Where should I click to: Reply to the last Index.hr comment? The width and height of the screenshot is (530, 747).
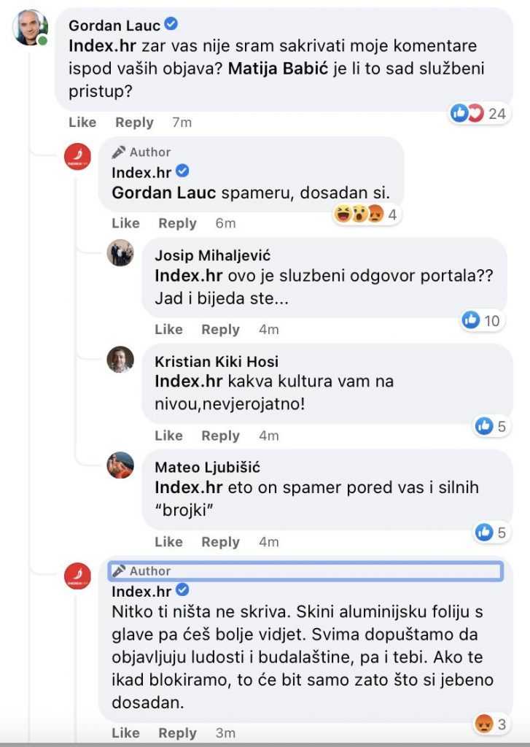click(177, 733)
